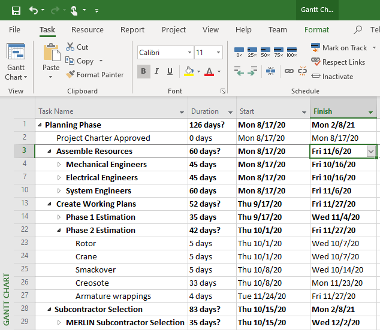Click the Link Tasks chain icon
This screenshot has width=380, height=330.
coord(289,71)
